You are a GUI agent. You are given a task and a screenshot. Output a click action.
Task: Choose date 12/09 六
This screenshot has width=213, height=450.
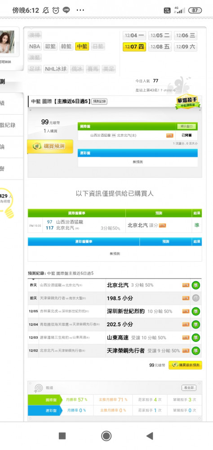(x=186, y=47)
